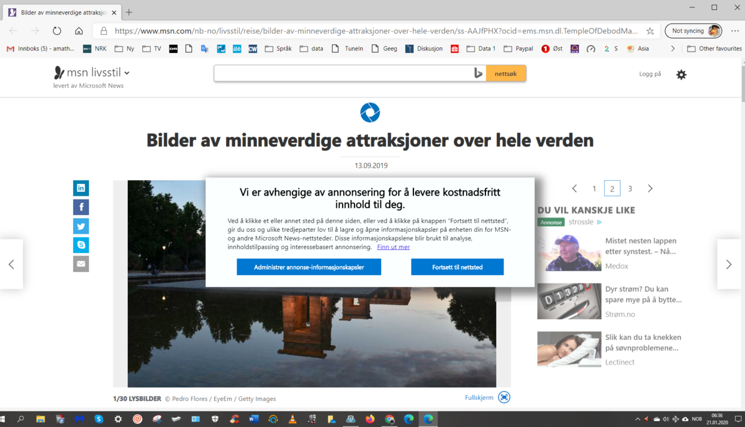Show hidden system tray icons
The height and width of the screenshot is (427, 745).
pos(638,419)
